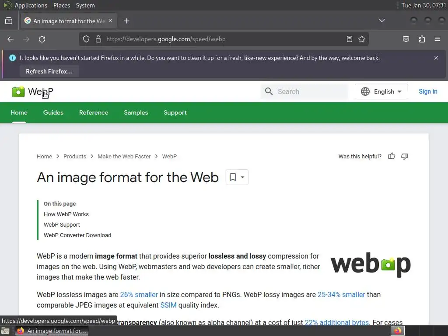Open the Firefox hamburger menu
This screenshot has width=448, height=336.
pos(437,39)
